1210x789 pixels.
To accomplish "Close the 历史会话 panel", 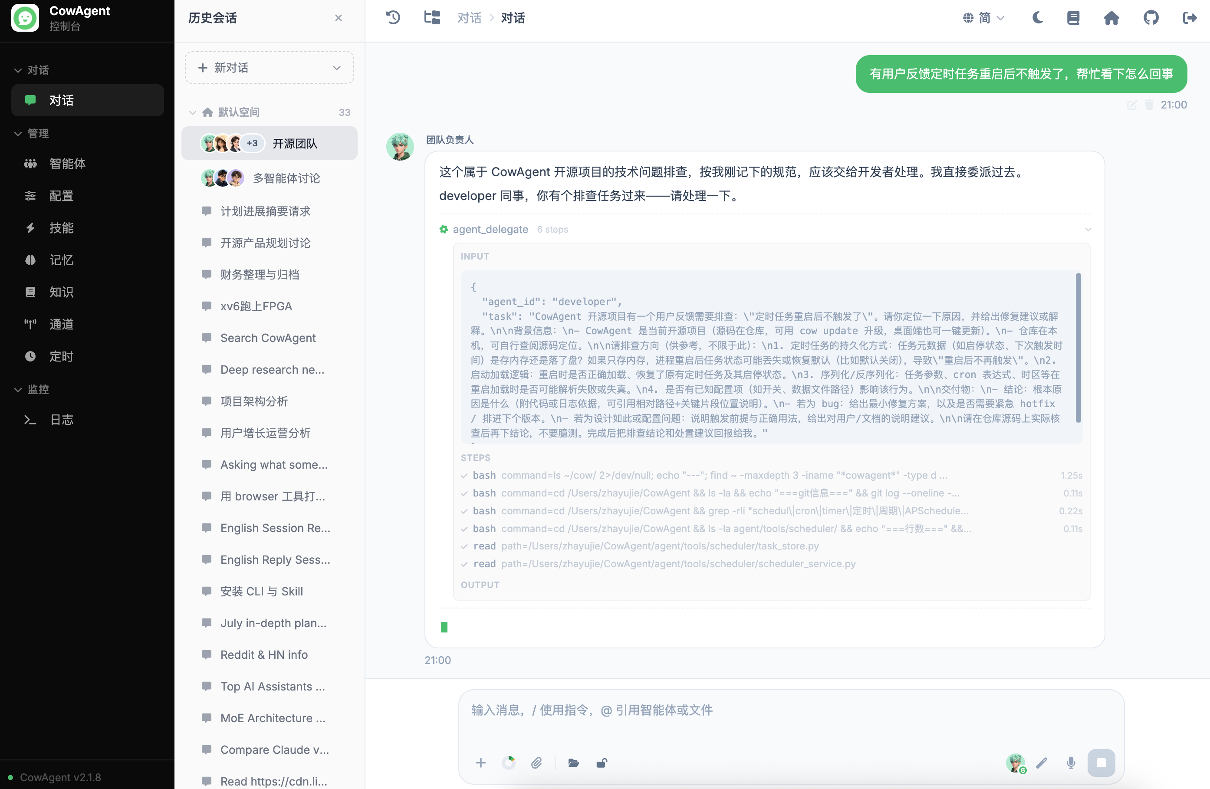I will (339, 18).
